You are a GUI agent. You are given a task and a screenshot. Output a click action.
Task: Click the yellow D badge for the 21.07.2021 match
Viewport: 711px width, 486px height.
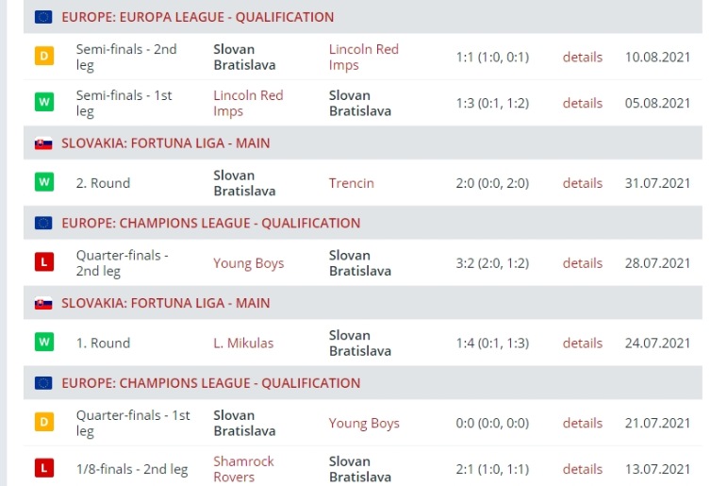43,423
